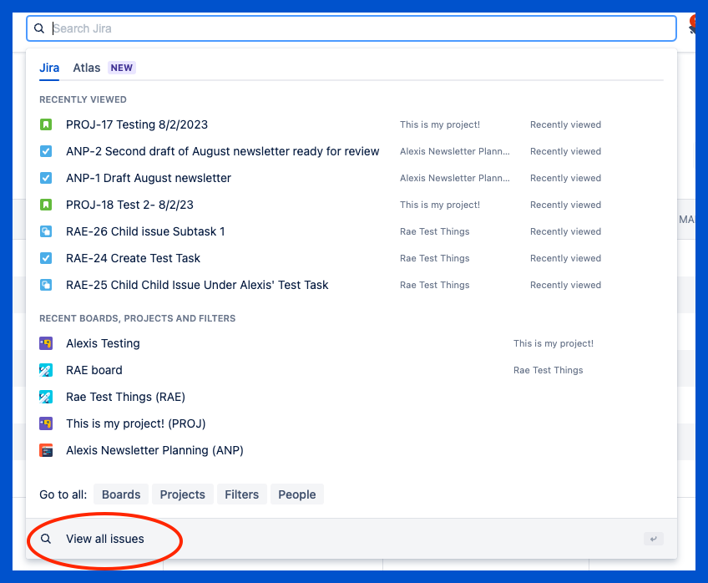Go to all People
Viewport: 708px width, 583px height.
tap(296, 494)
